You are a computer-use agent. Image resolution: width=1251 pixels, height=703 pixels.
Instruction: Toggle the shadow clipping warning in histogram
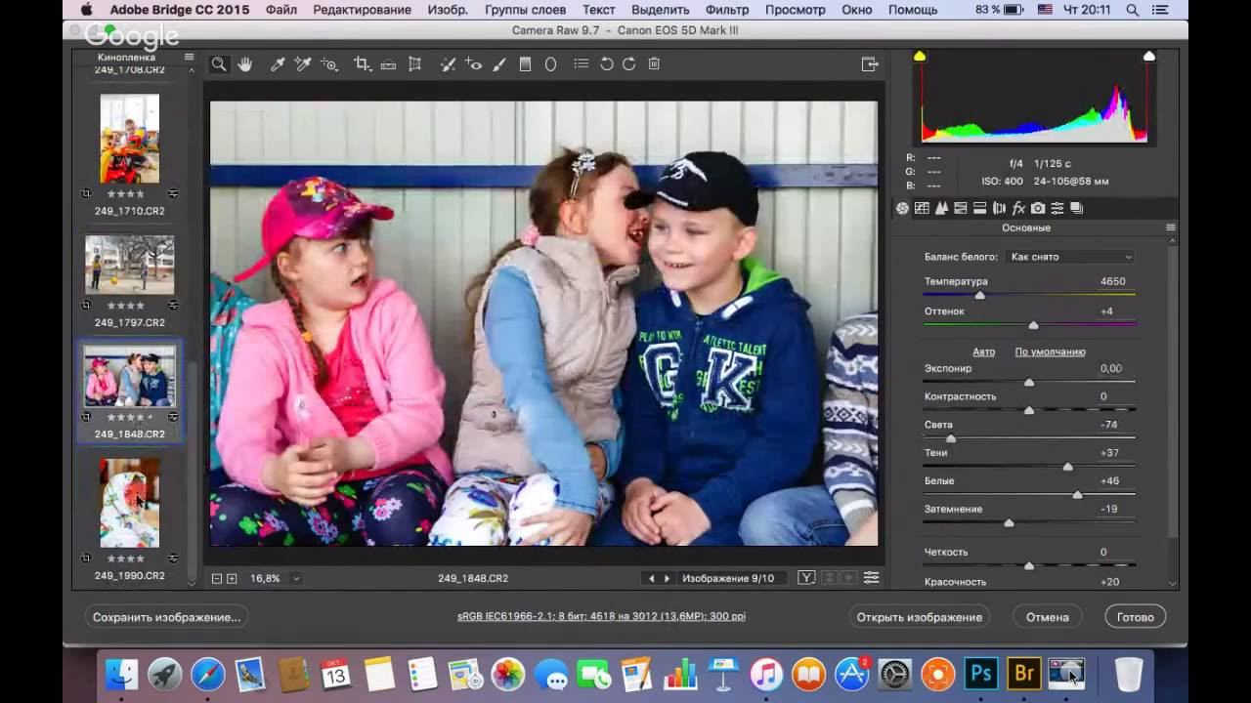920,57
